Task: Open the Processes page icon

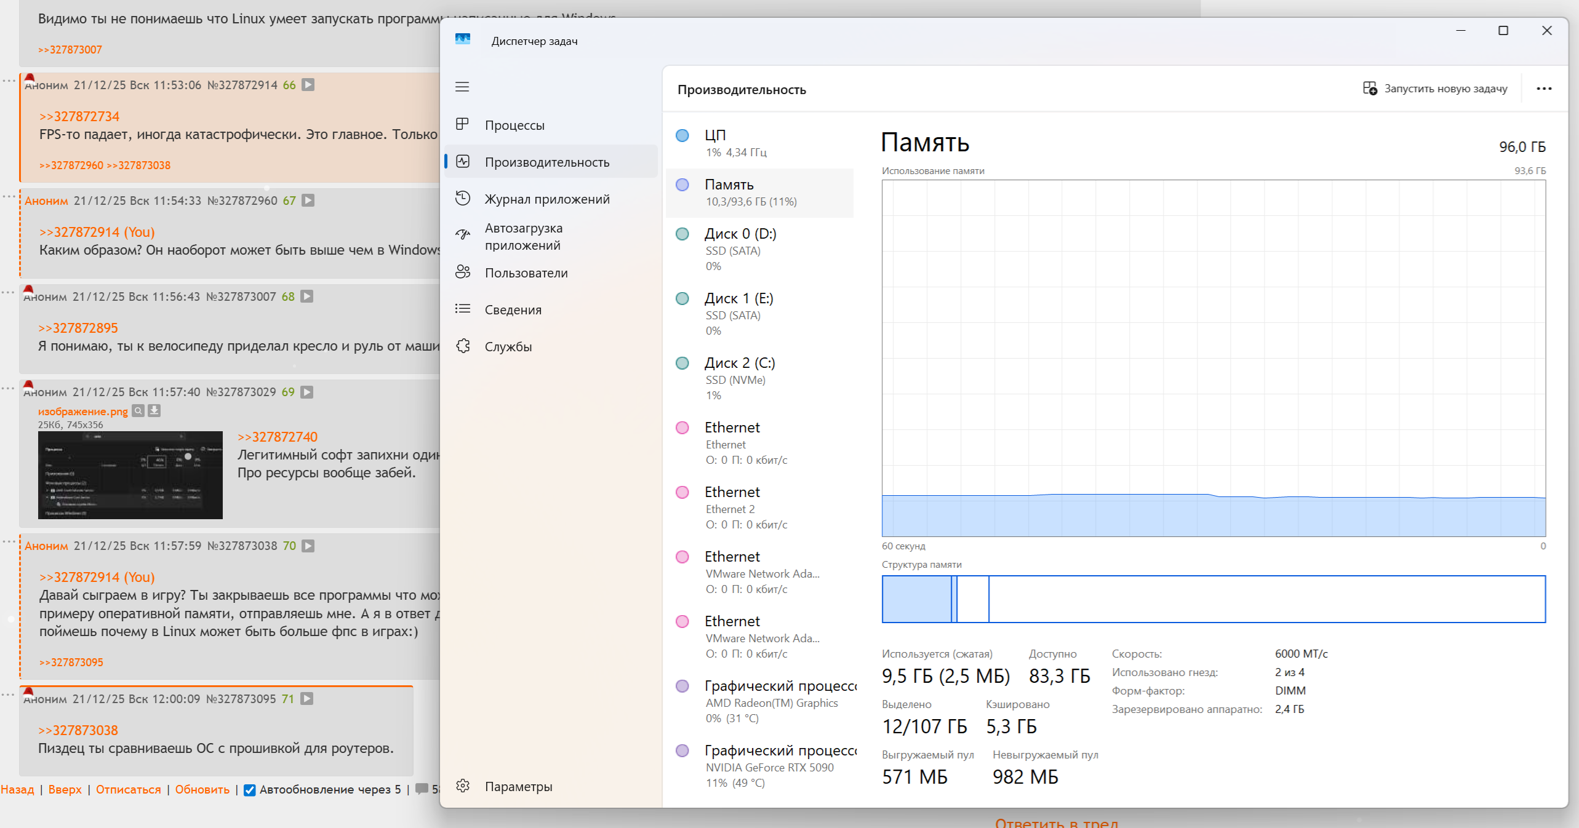Action: [462, 125]
